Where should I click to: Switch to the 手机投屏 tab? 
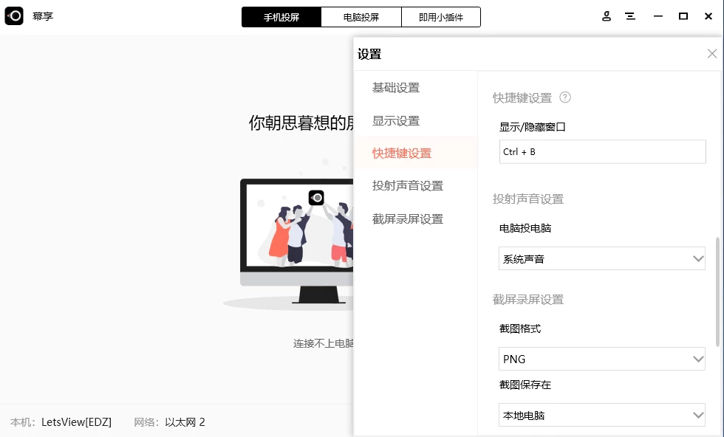click(x=281, y=16)
